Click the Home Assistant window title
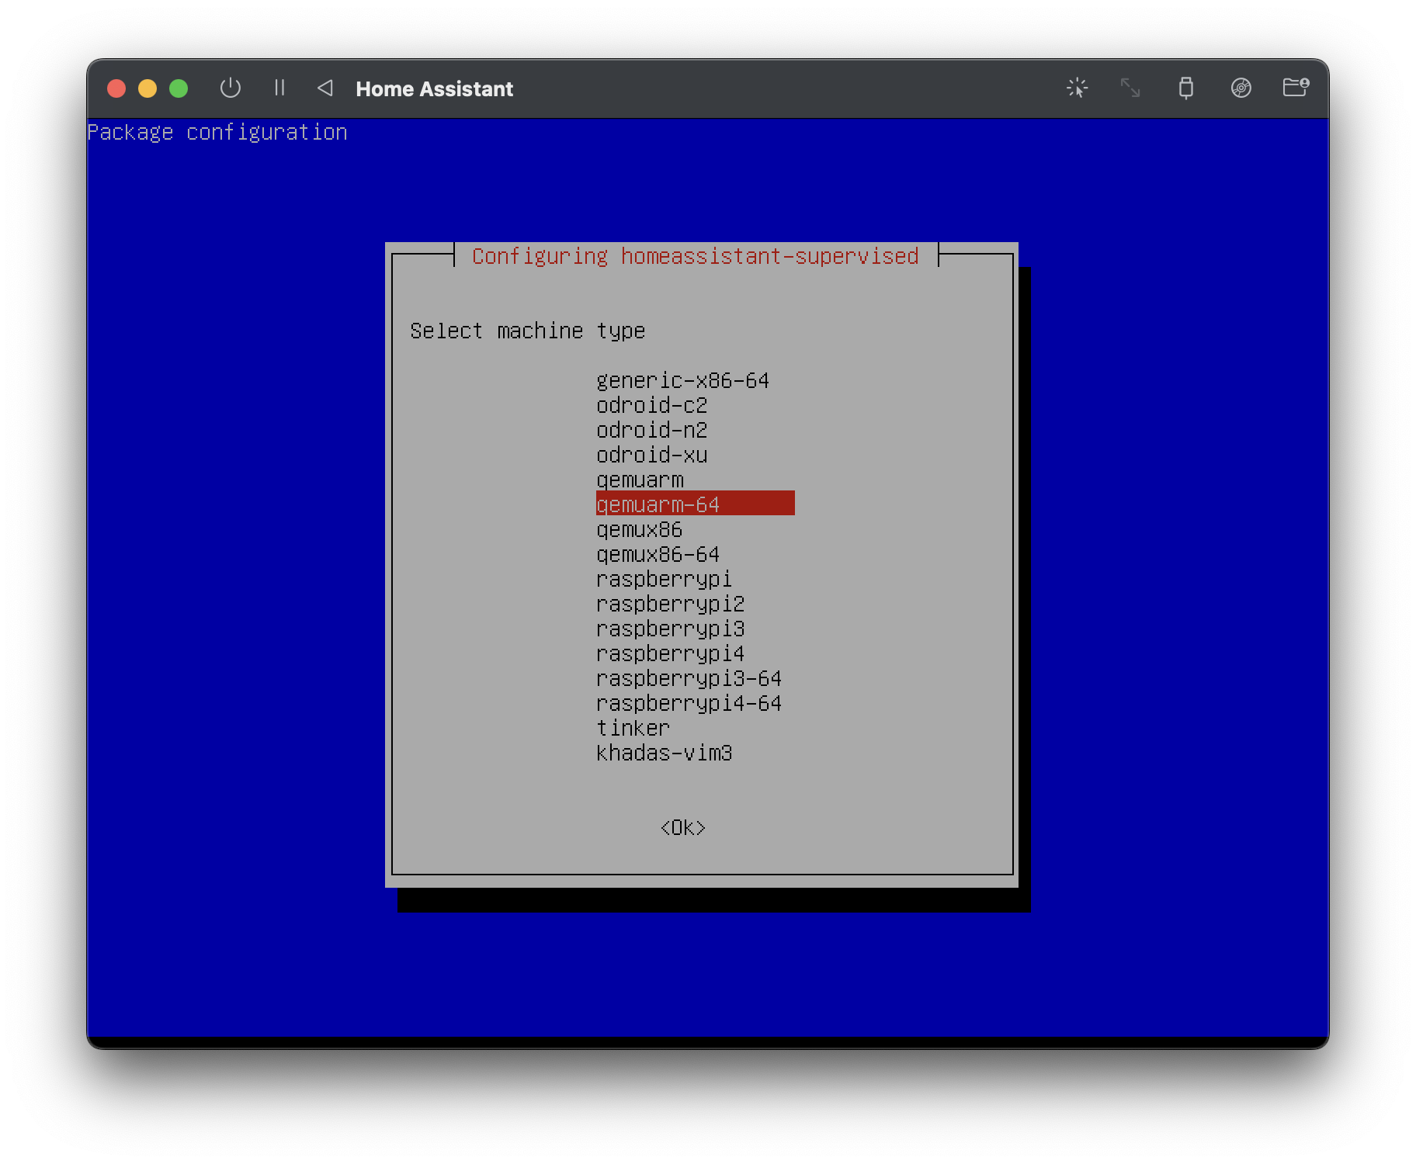The height and width of the screenshot is (1164, 1416). click(434, 88)
